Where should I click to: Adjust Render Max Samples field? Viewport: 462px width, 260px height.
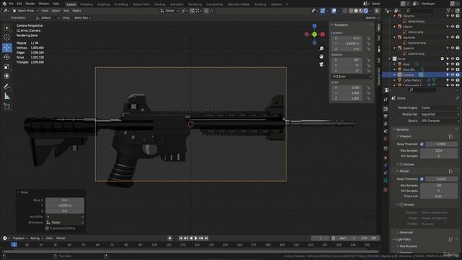tap(438, 186)
